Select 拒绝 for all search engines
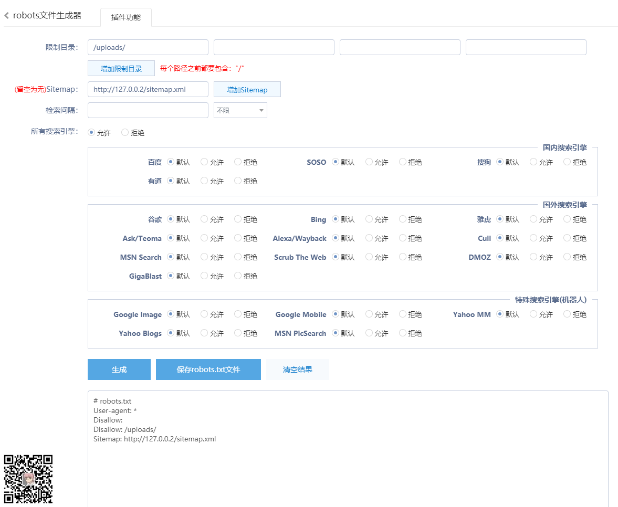 pyautogui.click(x=125, y=133)
